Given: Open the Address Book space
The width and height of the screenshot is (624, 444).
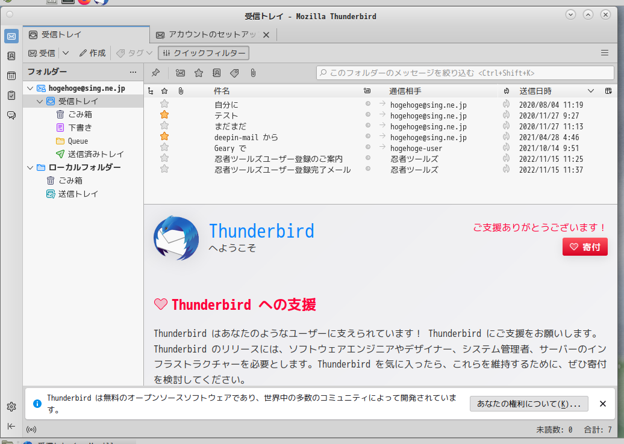Looking at the screenshot, I should click(11, 55).
